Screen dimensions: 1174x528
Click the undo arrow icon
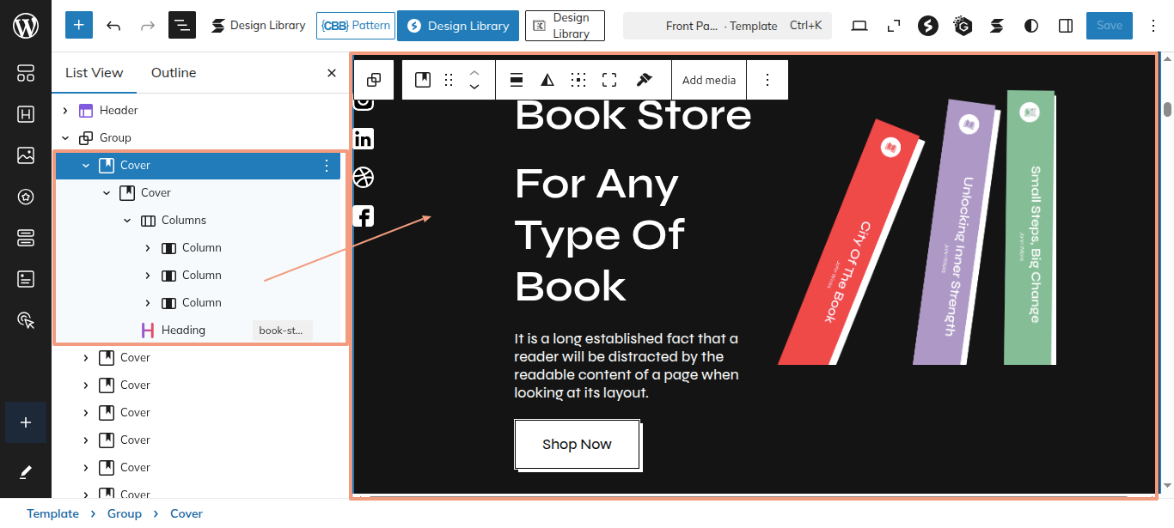pyautogui.click(x=113, y=26)
